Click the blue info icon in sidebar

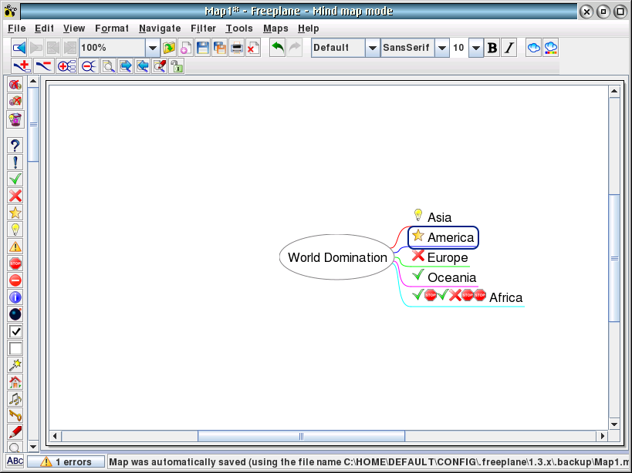point(15,297)
